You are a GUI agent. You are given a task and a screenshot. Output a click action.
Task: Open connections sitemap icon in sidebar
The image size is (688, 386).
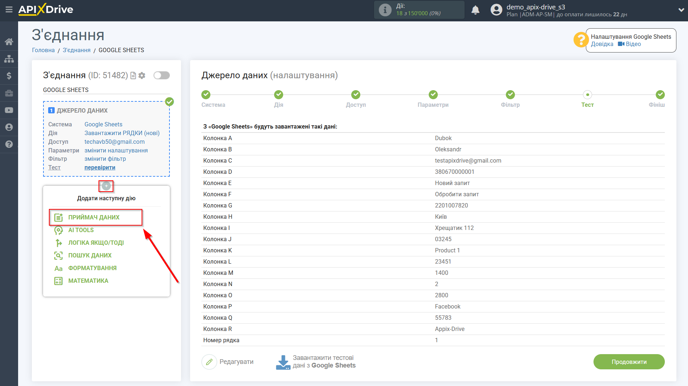(9, 59)
